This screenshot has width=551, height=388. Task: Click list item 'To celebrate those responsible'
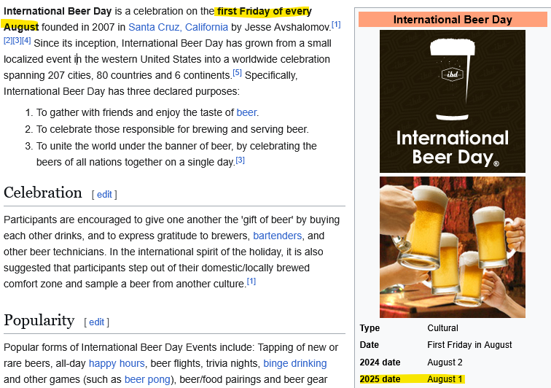pyautogui.click(x=172, y=129)
